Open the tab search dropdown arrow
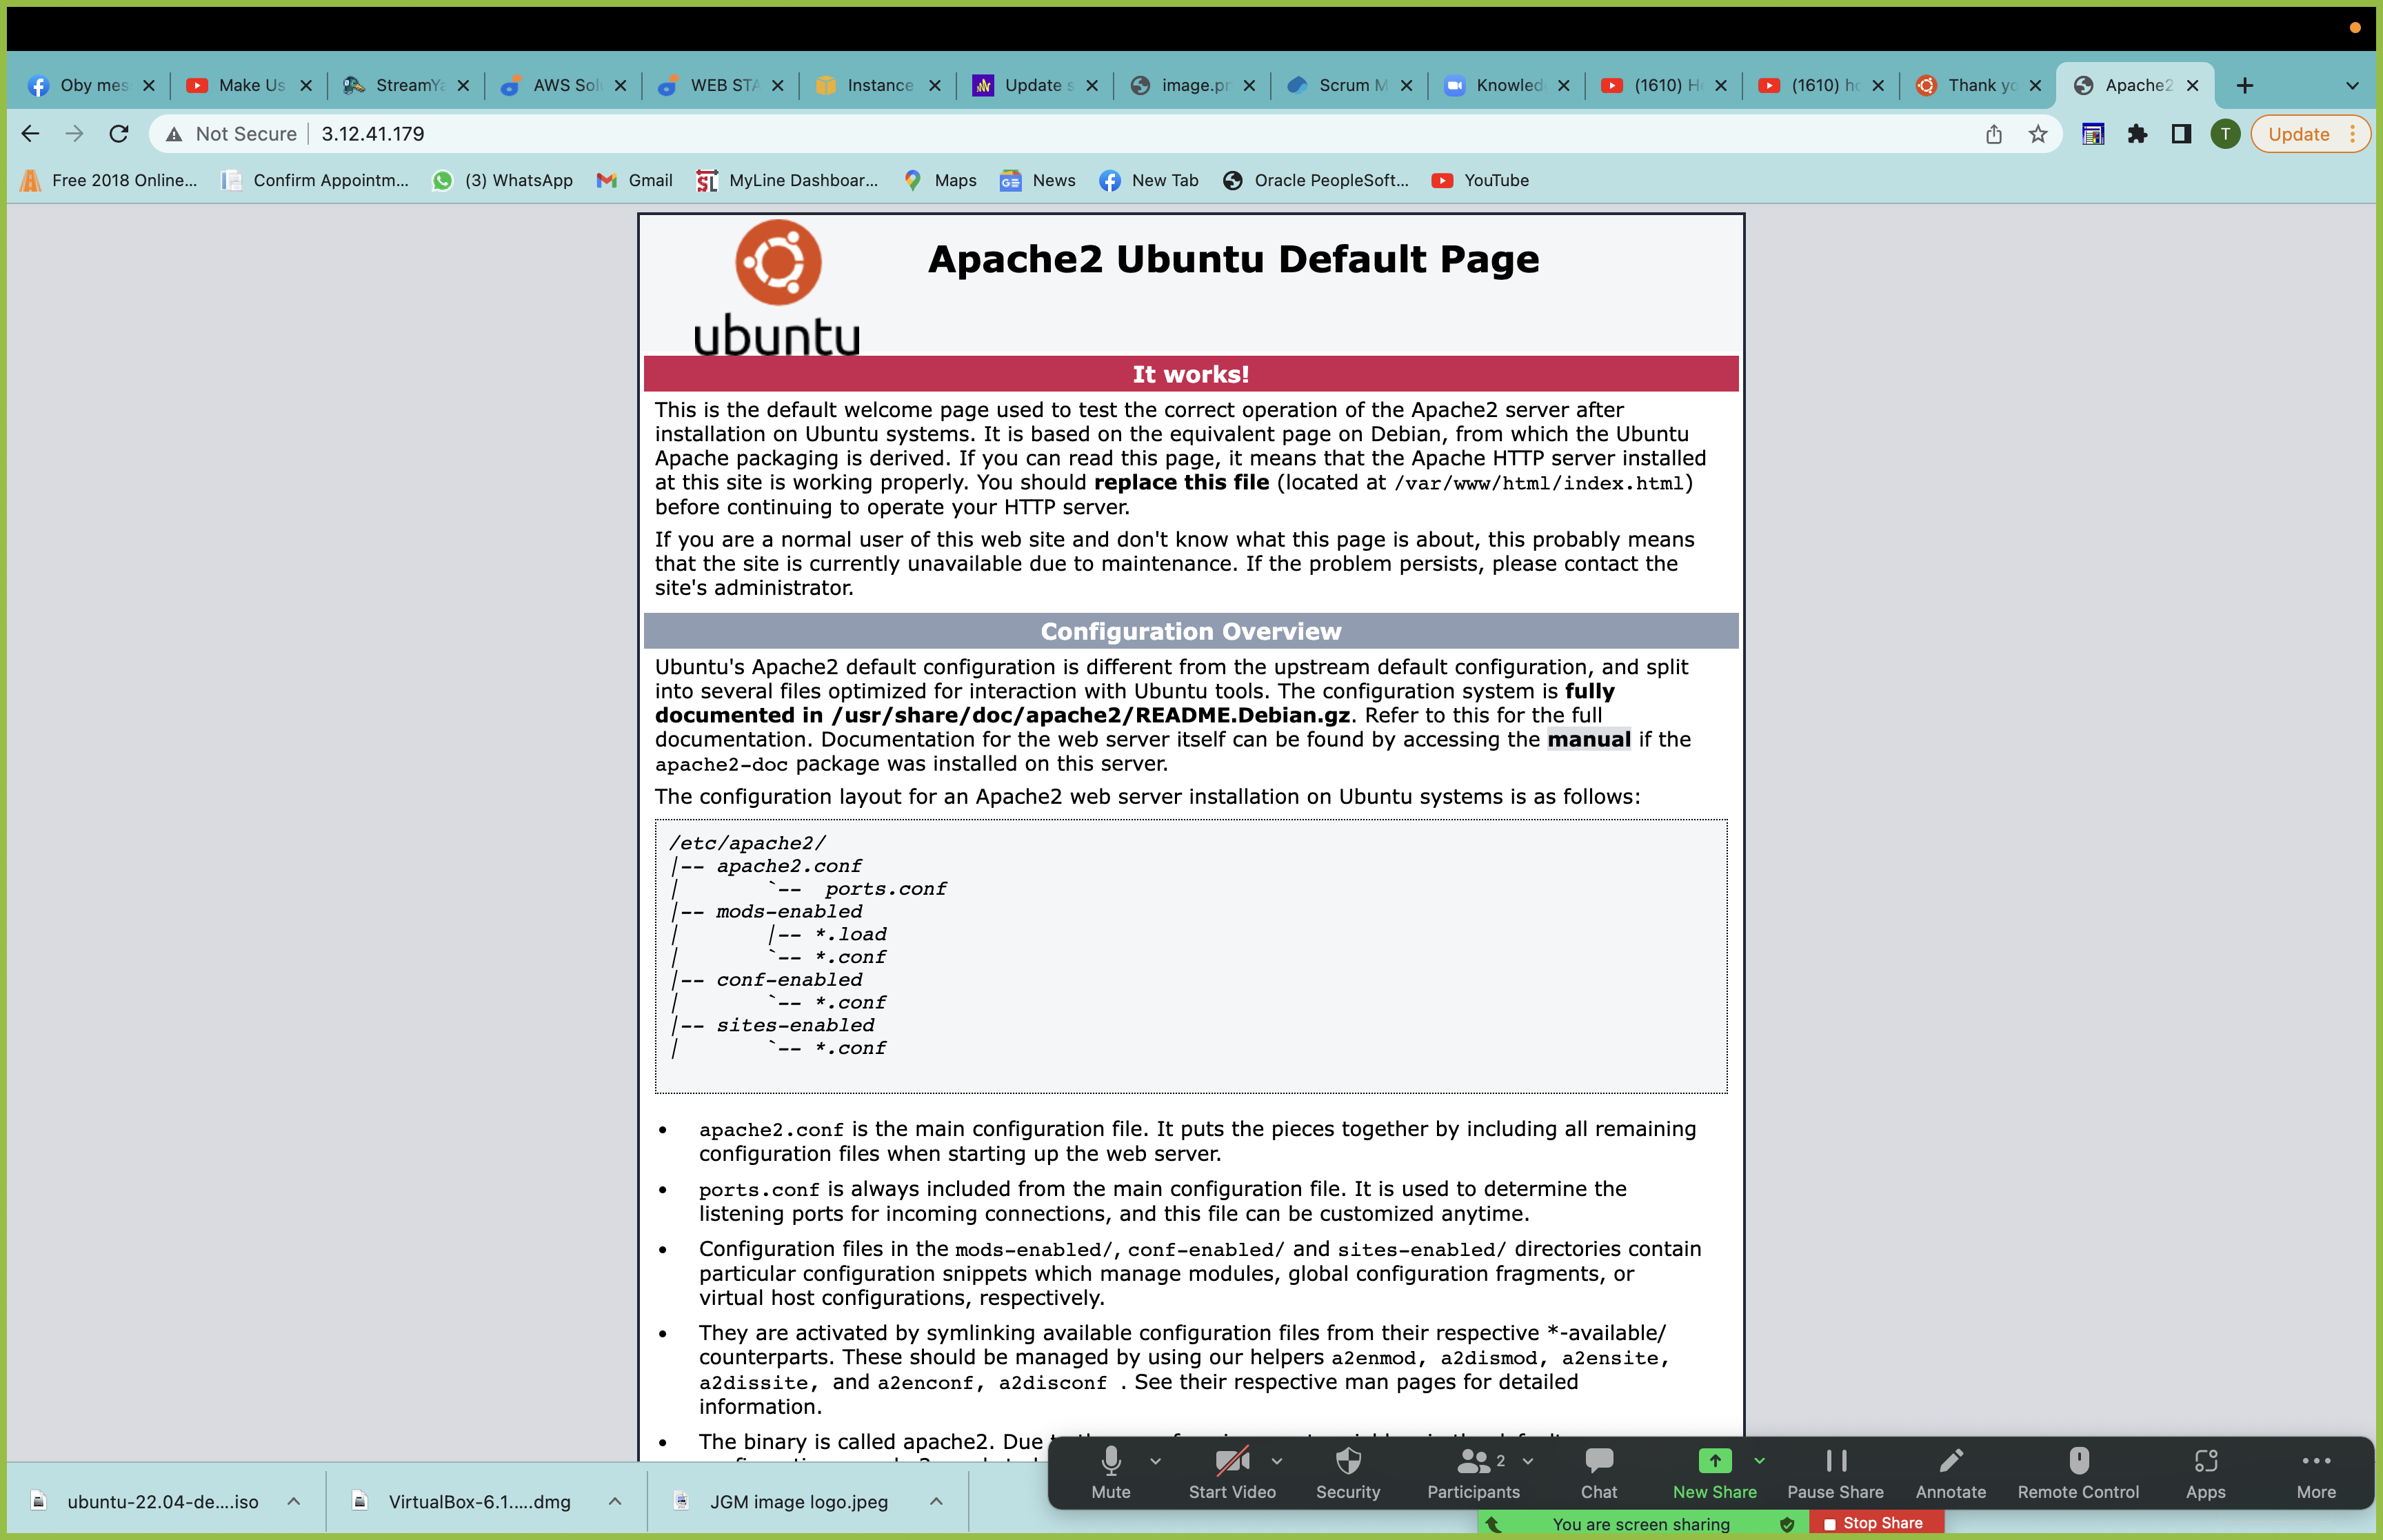The width and height of the screenshot is (2383, 1540). (x=2351, y=86)
